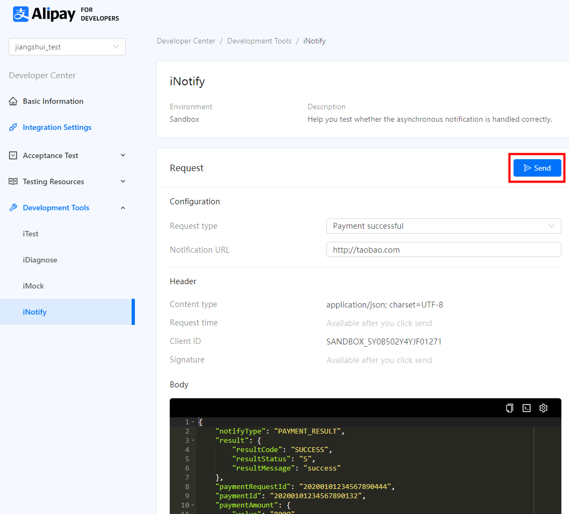Collapse the Development Tools menu chevron
The image size is (569, 514).
click(x=123, y=208)
